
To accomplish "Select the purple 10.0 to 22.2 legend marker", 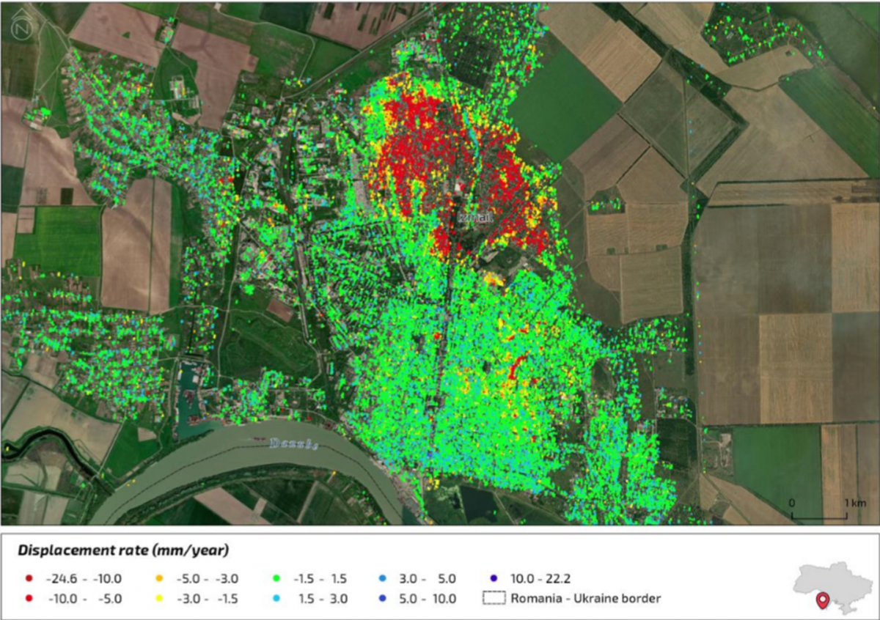I will 493,578.
